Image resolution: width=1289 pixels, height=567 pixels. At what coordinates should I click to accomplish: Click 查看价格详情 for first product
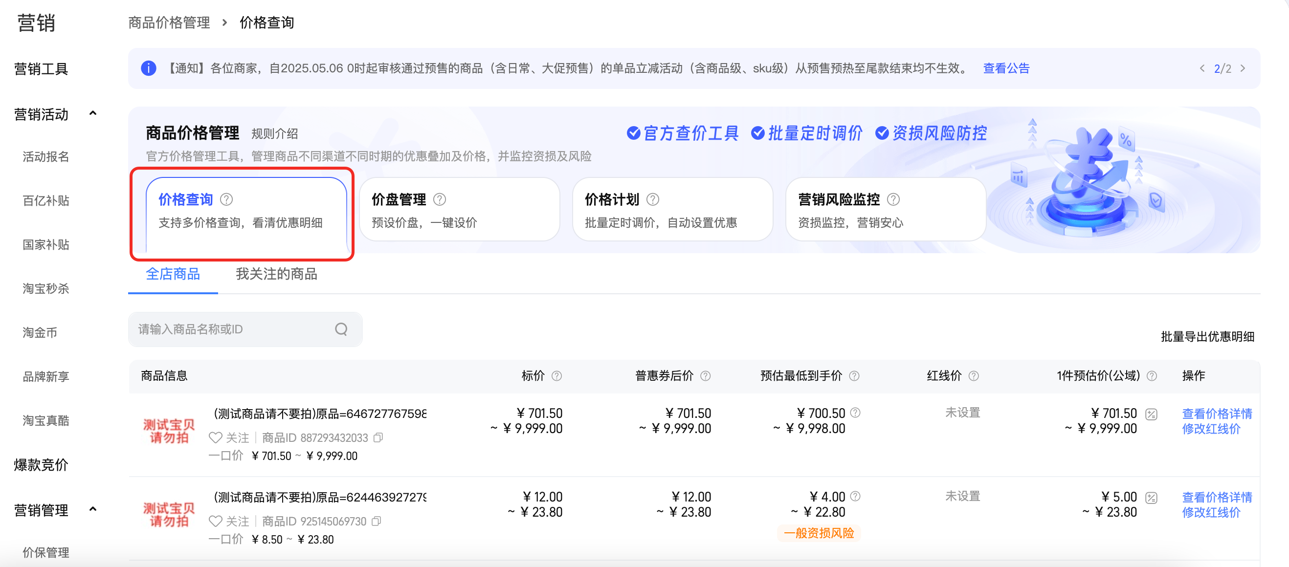(x=1217, y=414)
